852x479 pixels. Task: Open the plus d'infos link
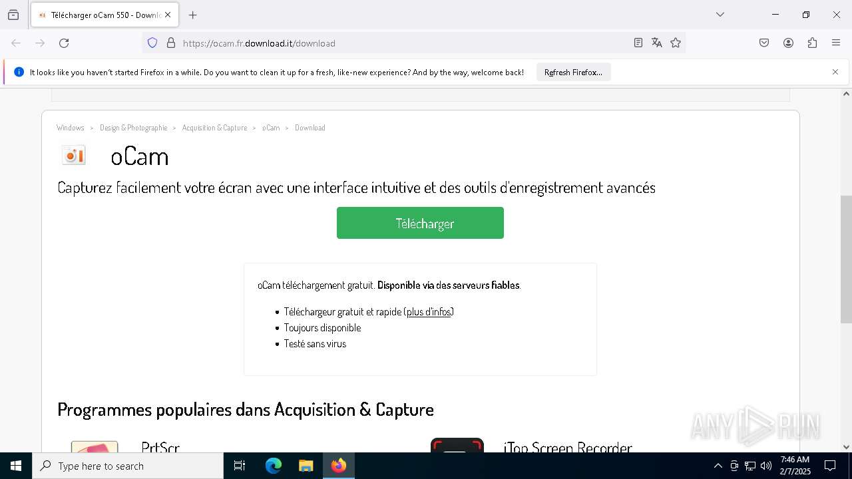[429, 312]
